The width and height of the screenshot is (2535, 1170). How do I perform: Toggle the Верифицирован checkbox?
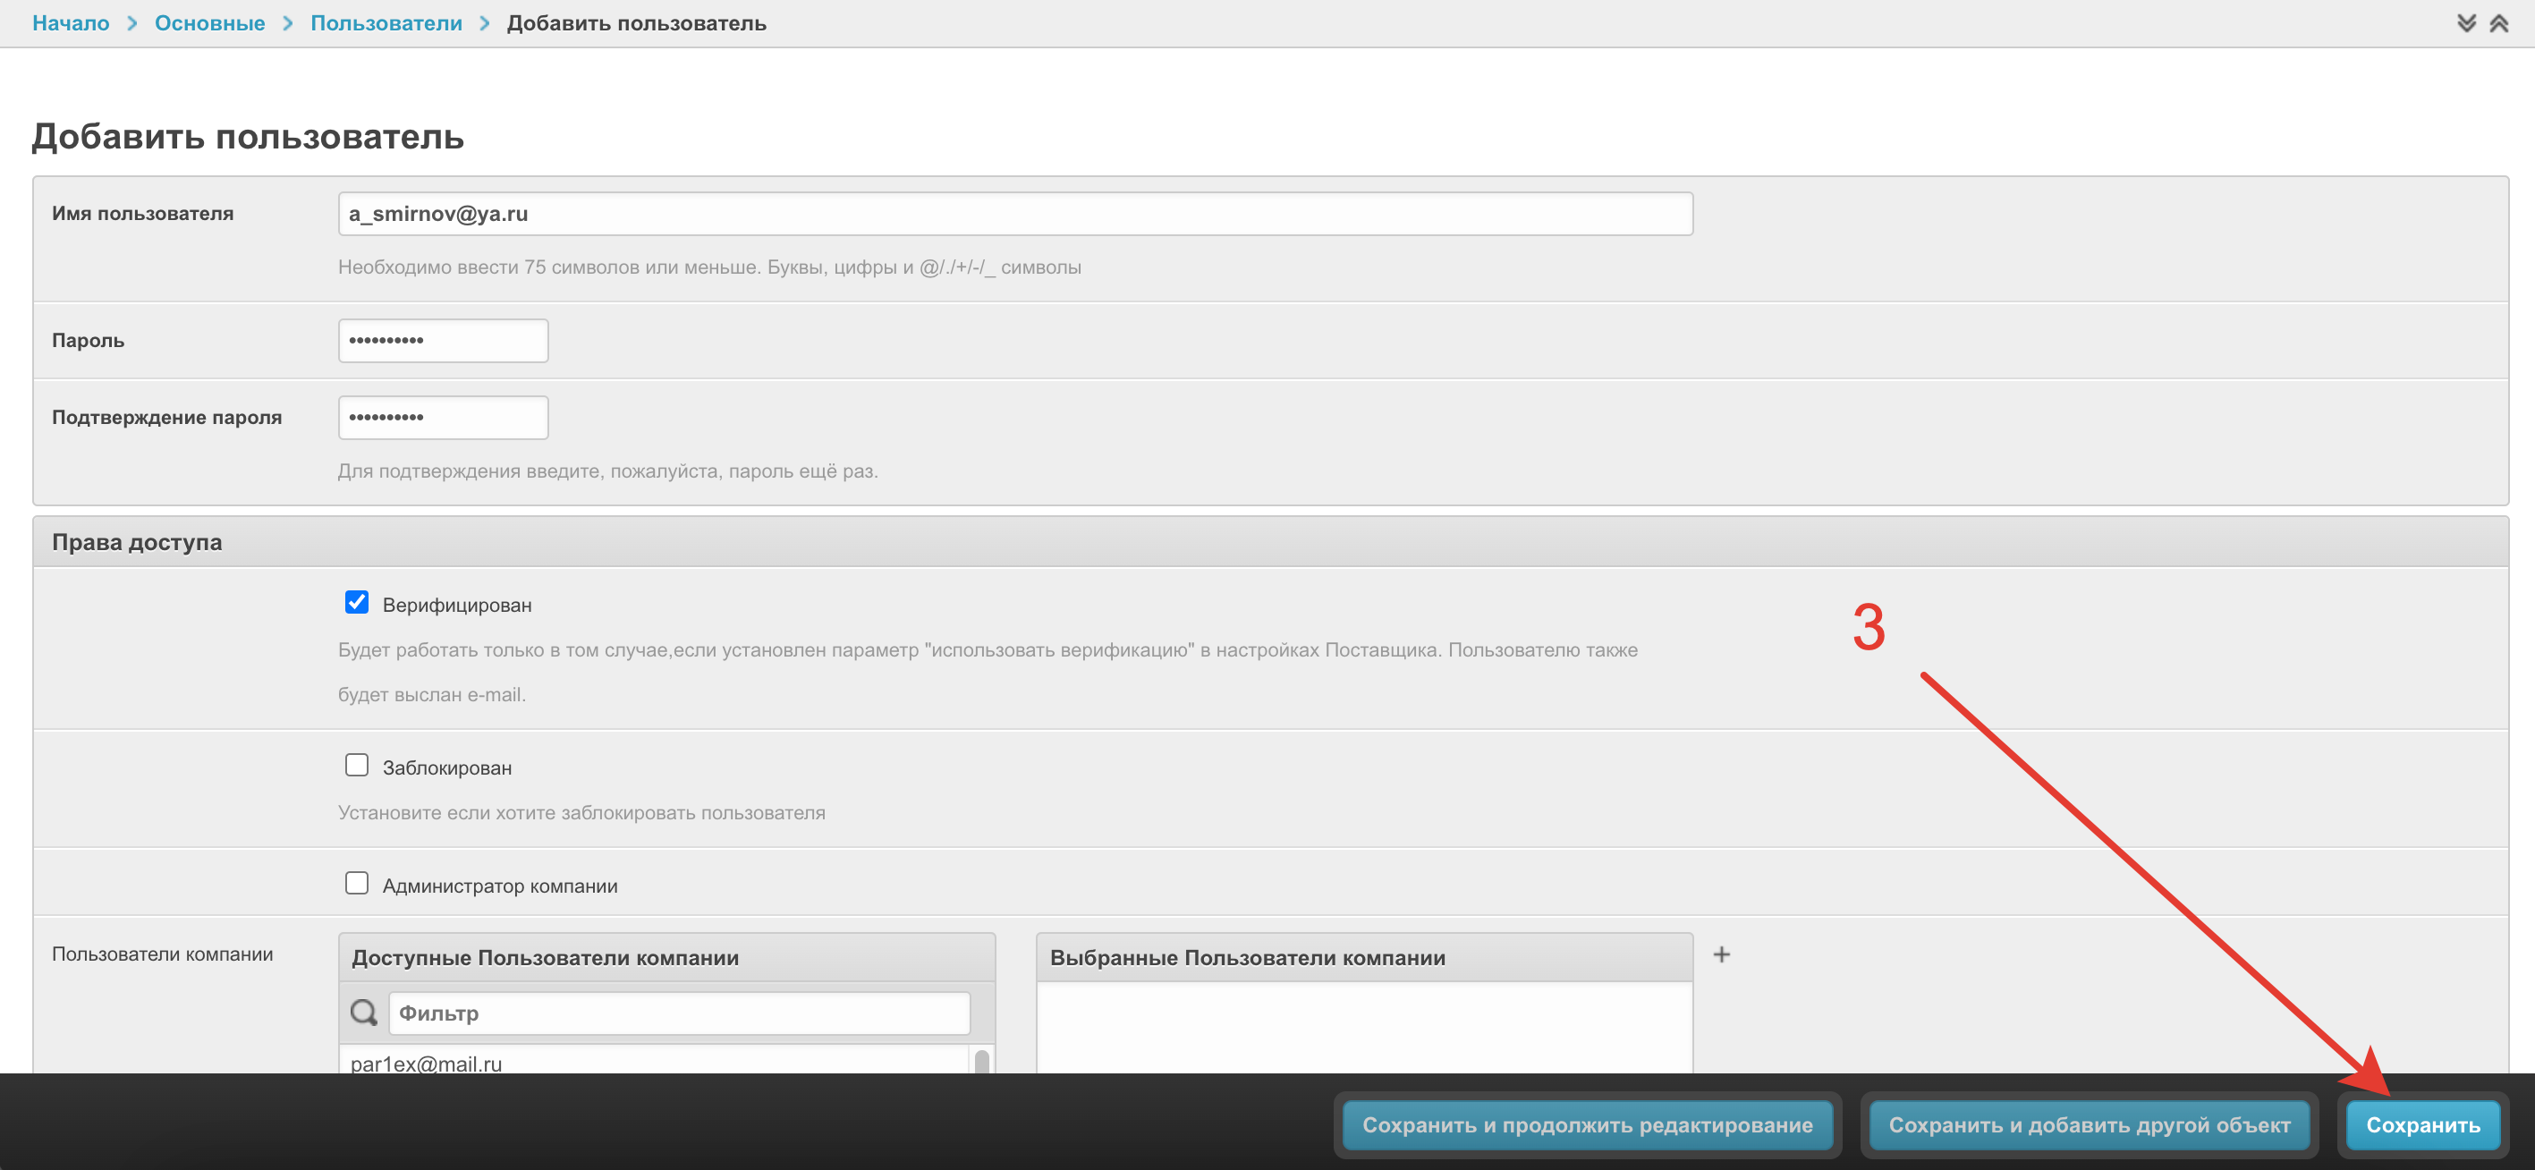click(356, 602)
